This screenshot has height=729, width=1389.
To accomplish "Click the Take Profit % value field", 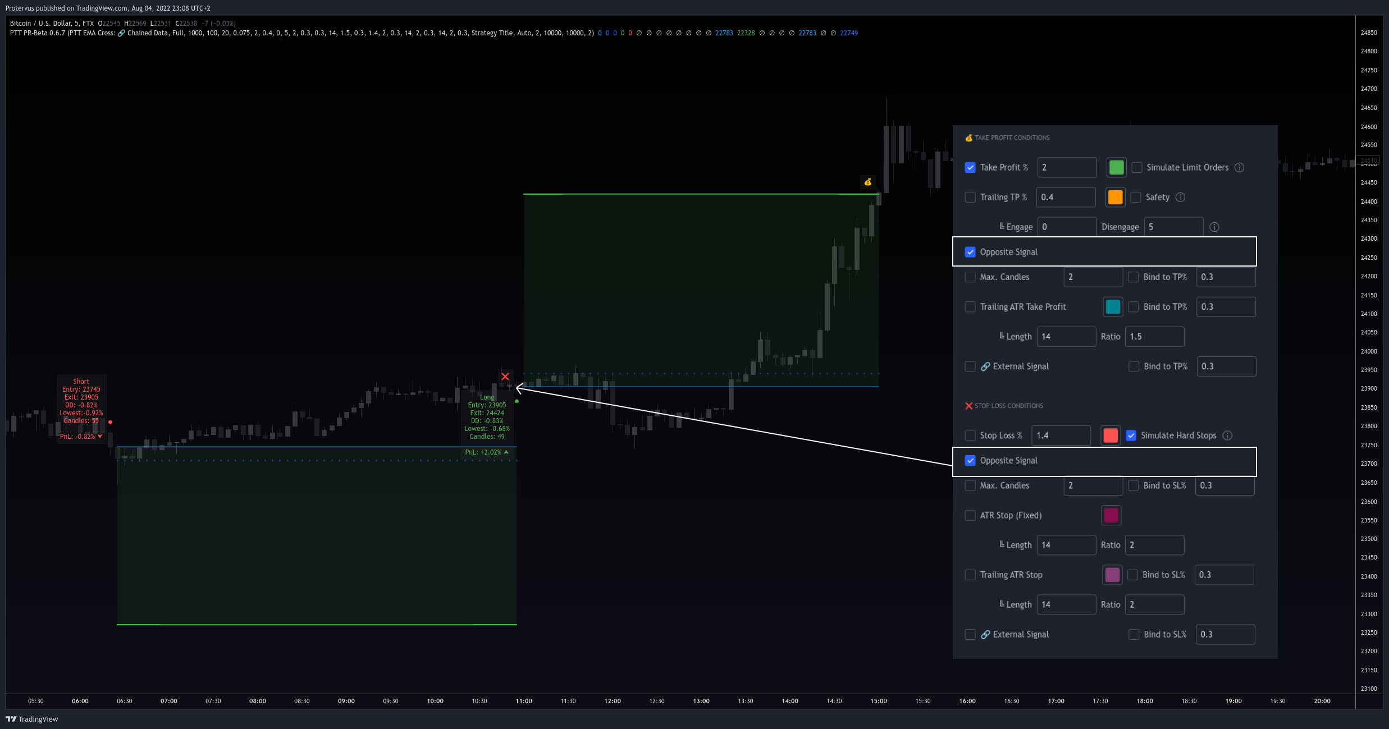I will click(x=1067, y=167).
